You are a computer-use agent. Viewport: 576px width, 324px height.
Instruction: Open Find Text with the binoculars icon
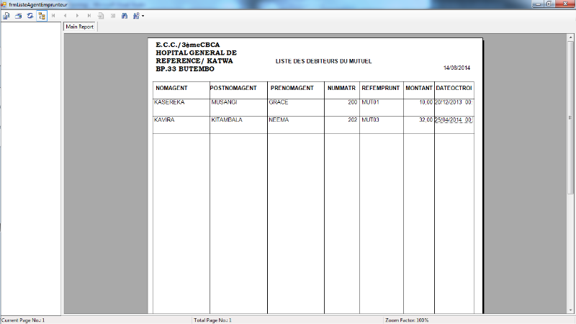pyautogui.click(x=125, y=16)
